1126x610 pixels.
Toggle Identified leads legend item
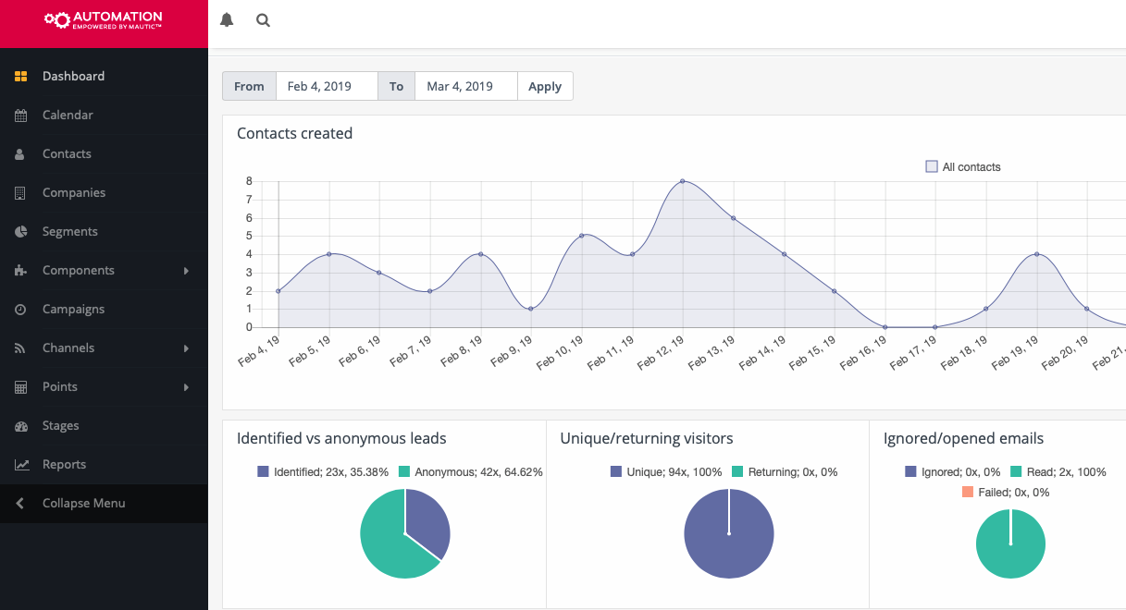click(264, 472)
